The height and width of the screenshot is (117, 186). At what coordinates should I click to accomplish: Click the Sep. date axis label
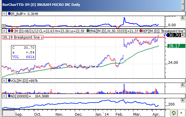19,115
